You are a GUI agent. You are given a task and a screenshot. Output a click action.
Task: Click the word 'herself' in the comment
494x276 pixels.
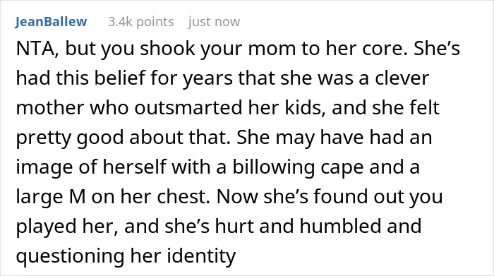[135, 167]
